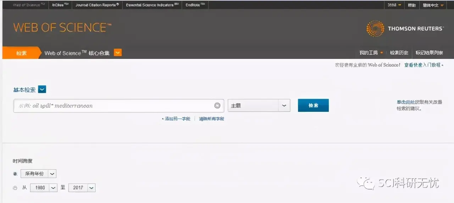The width and height of the screenshot is (454, 203).
Task: Open the 检索历史 search history link
Action: point(399,53)
